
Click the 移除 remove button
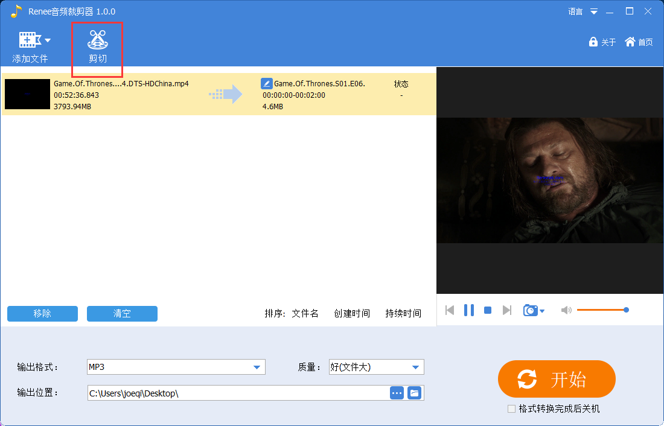(x=42, y=313)
